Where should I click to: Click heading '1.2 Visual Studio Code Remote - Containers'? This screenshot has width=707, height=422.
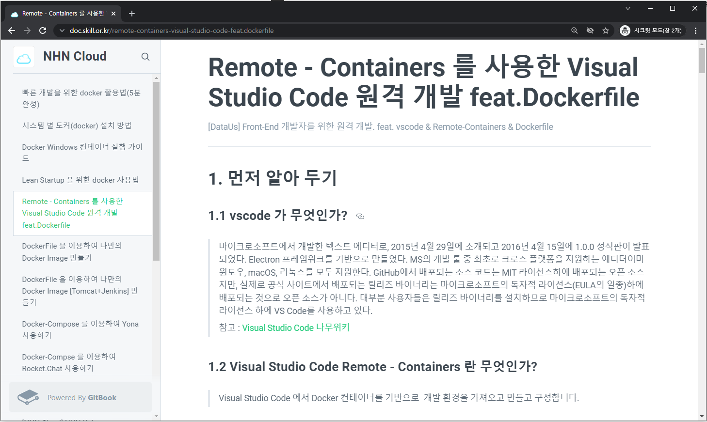pyautogui.click(x=372, y=367)
